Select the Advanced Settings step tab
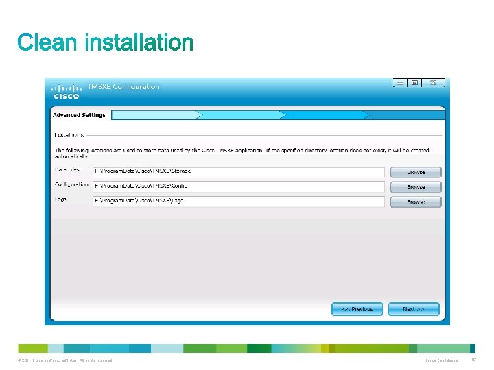494x370 pixels. point(79,115)
